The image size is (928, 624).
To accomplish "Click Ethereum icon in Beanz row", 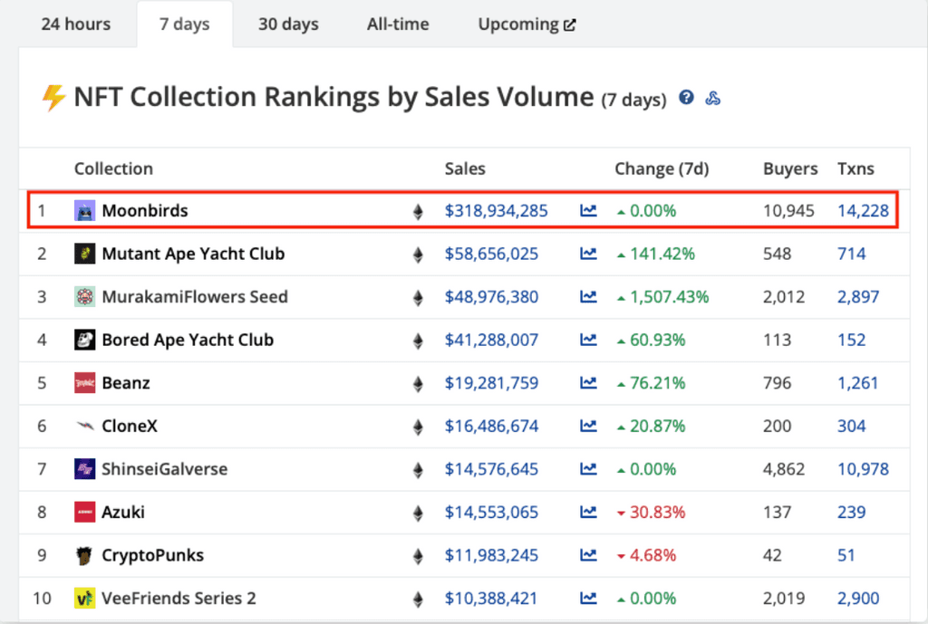I will [418, 385].
